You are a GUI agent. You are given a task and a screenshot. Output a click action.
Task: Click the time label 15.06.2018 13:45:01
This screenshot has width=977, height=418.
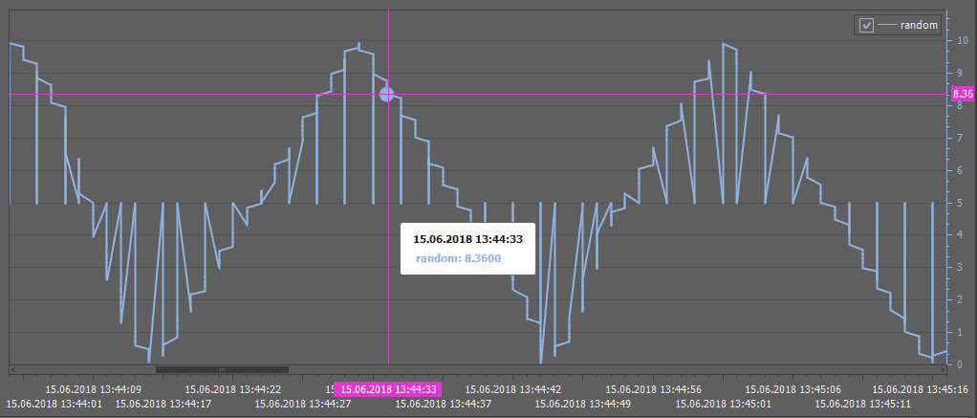tap(723, 403)
